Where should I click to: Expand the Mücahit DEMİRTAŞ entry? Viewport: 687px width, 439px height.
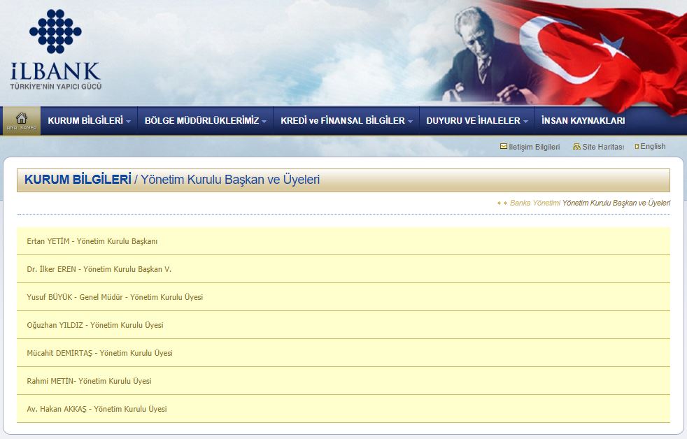99,353
